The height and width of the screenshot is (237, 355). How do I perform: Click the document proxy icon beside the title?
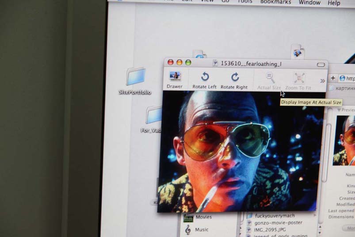(215, 63)
